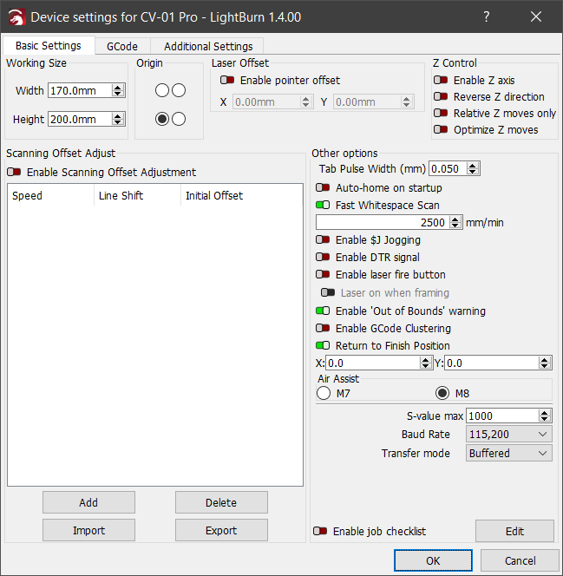Image resolution: width=563 pixels, height=576 pixels.
Task: Confirm settings with OK button
Action: coord(433,560)
